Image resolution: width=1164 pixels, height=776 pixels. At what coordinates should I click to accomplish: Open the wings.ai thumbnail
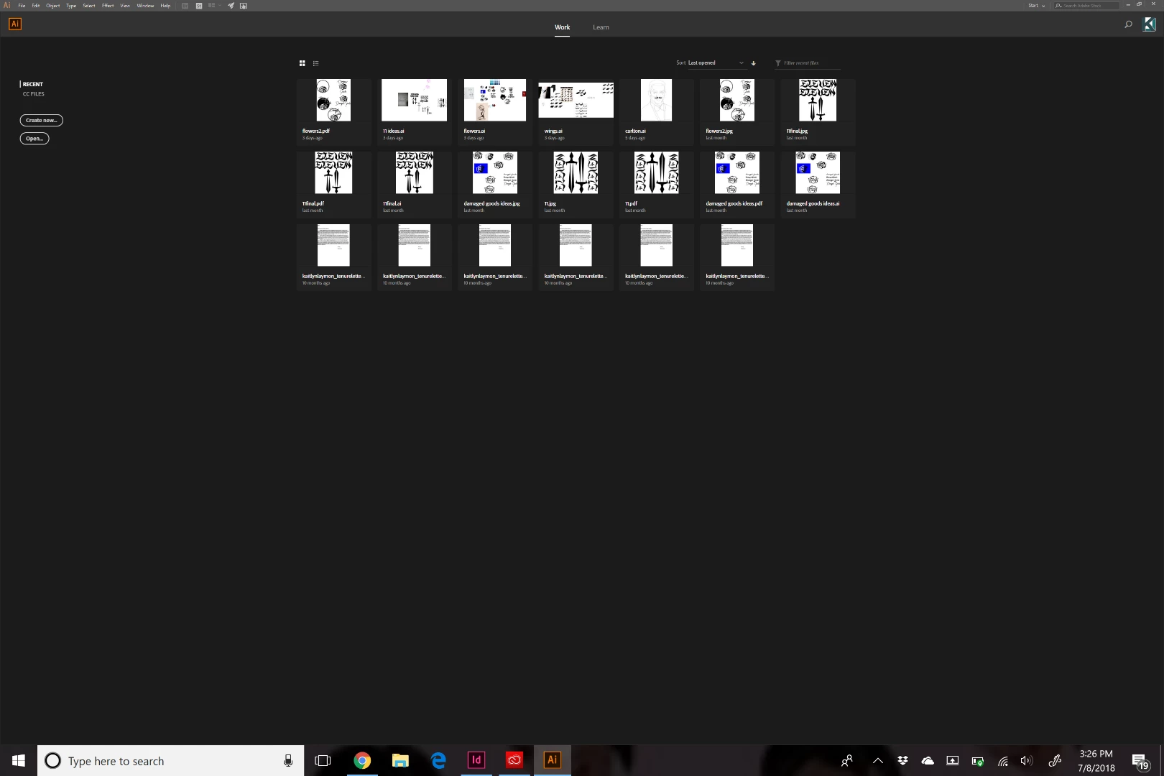pos(576,100)
